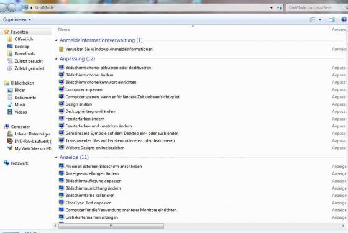This screenshot has height=233, width=348.
Task: Click the GodMode breadcrumb in address bar
Action: [44, 7]
